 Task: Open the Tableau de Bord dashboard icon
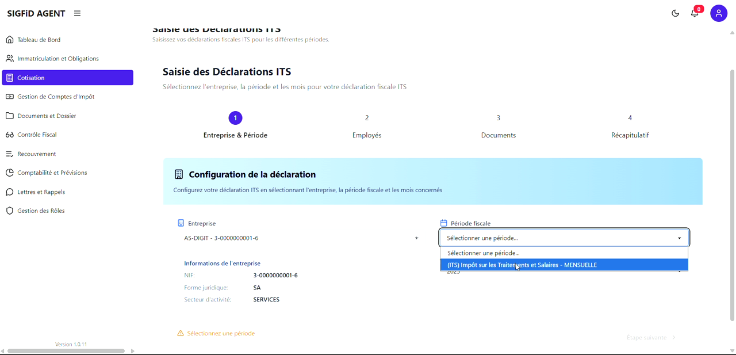pos(9,39)
